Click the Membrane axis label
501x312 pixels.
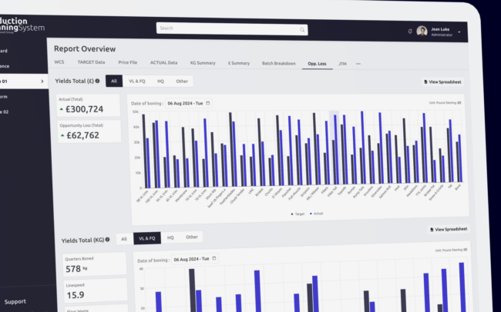point(180,196)
